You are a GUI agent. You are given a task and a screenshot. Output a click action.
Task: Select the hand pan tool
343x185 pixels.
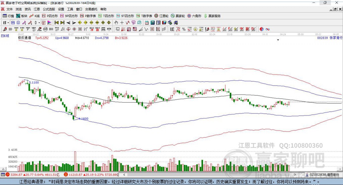click(116, 23)
